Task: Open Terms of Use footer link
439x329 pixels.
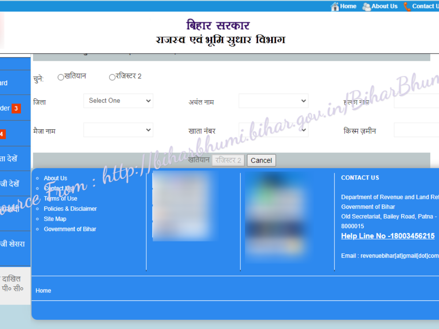Action: (x=61, y=198)
